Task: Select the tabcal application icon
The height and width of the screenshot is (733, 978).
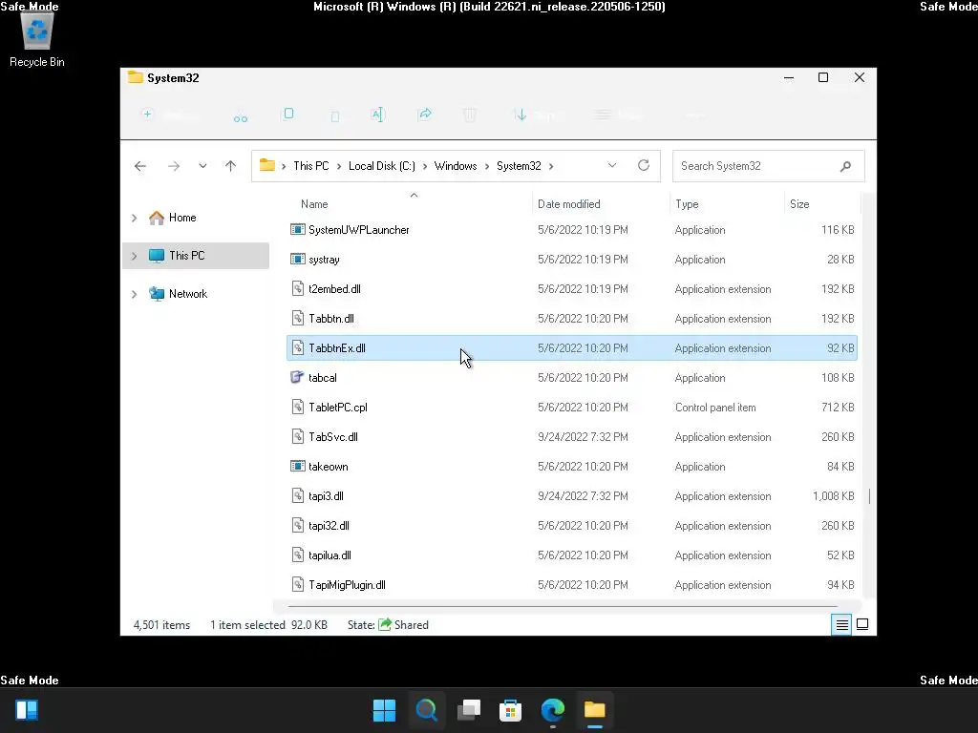Action: [x=298, y=377]
